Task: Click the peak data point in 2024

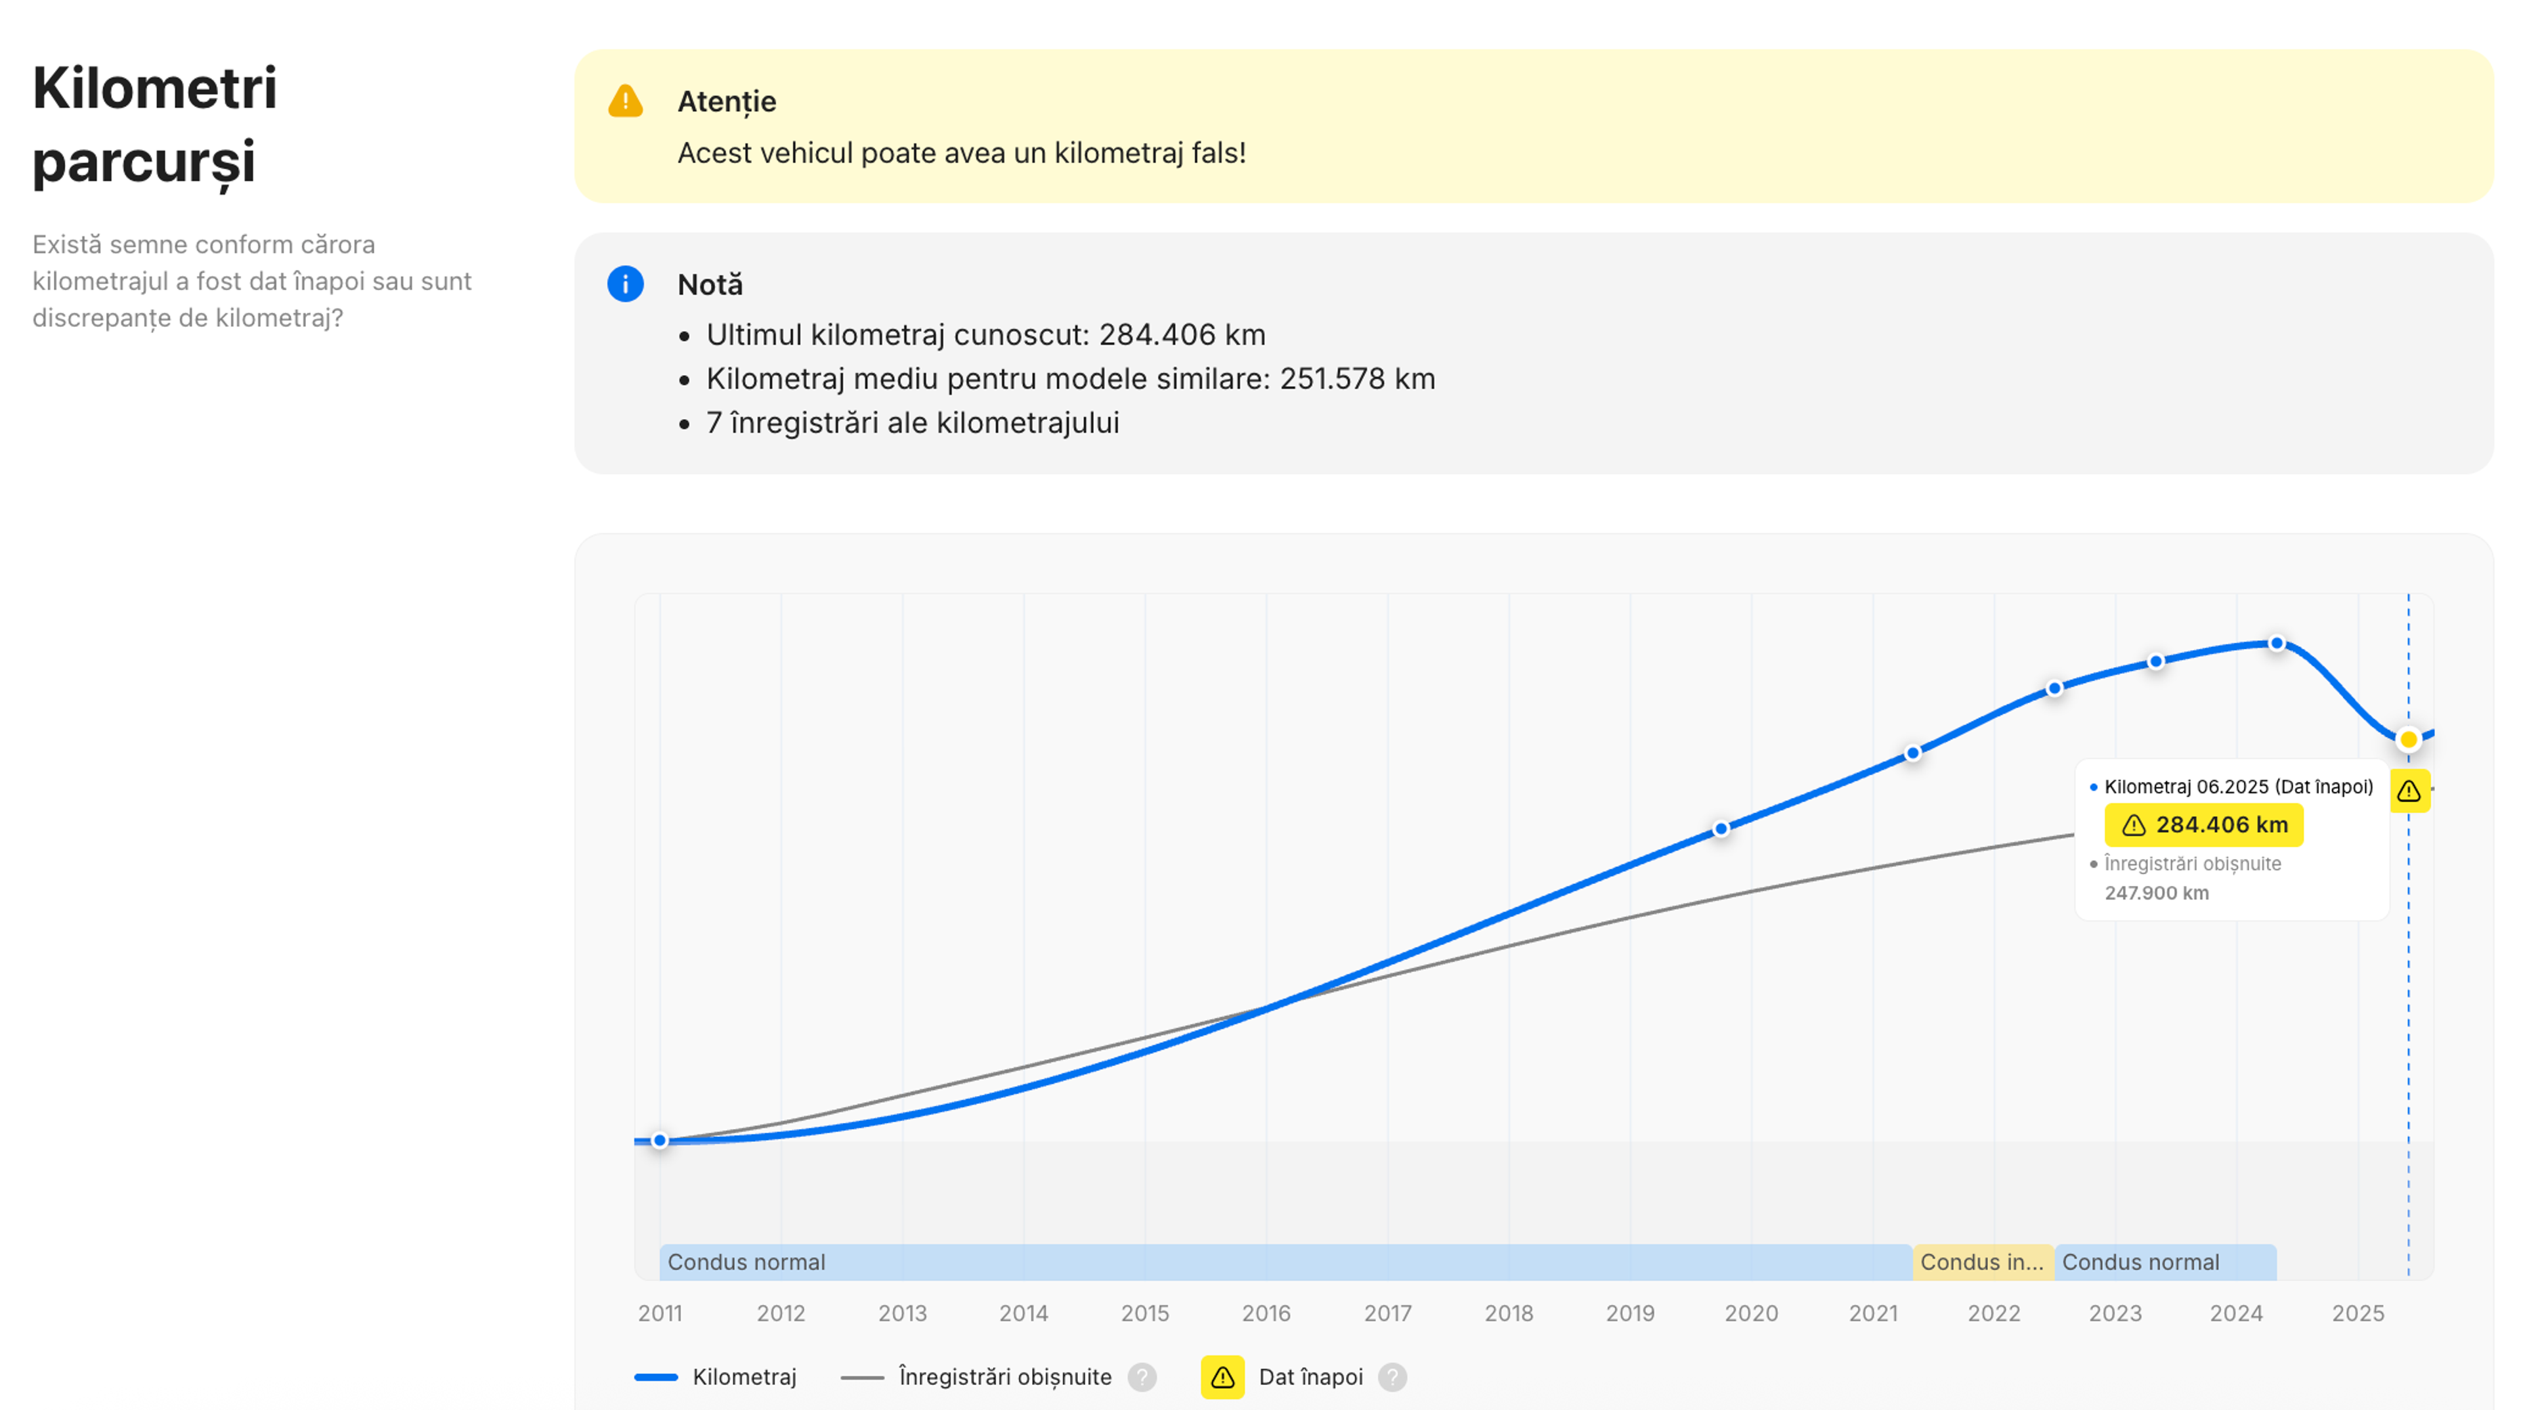Action: (x=2276, y=644)
